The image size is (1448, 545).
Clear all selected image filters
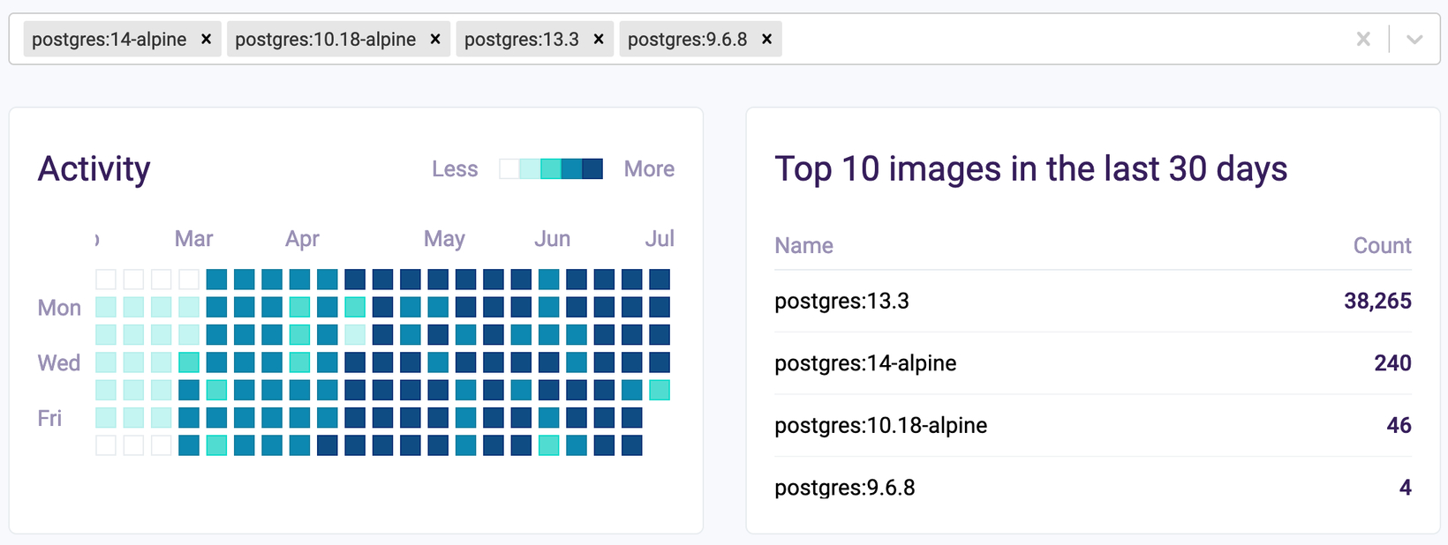(1363, 39)
